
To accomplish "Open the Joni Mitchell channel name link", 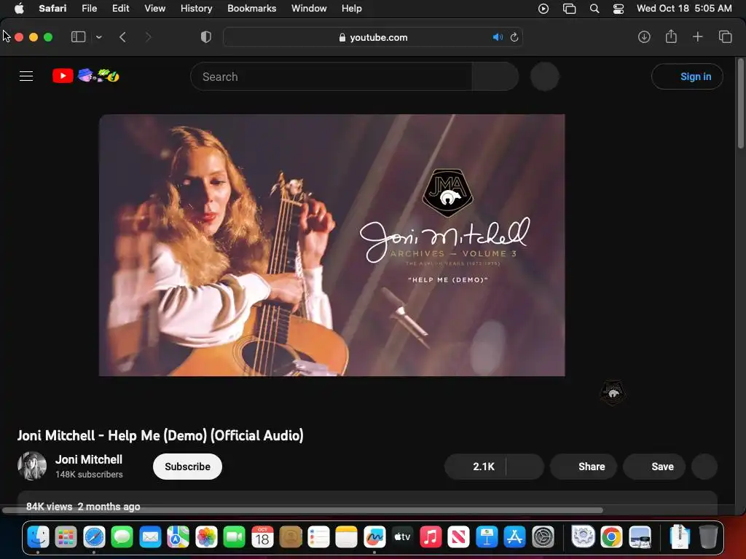I will pyautogui.click(x=89, y=460).
